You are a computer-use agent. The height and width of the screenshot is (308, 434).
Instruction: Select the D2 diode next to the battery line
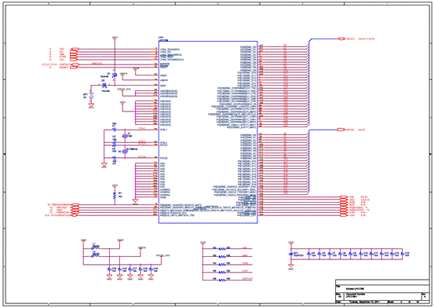104,85
